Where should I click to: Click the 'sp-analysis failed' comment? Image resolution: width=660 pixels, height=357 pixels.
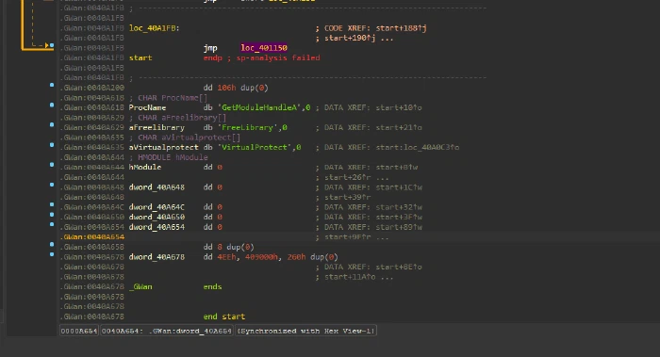pos(278,58)
